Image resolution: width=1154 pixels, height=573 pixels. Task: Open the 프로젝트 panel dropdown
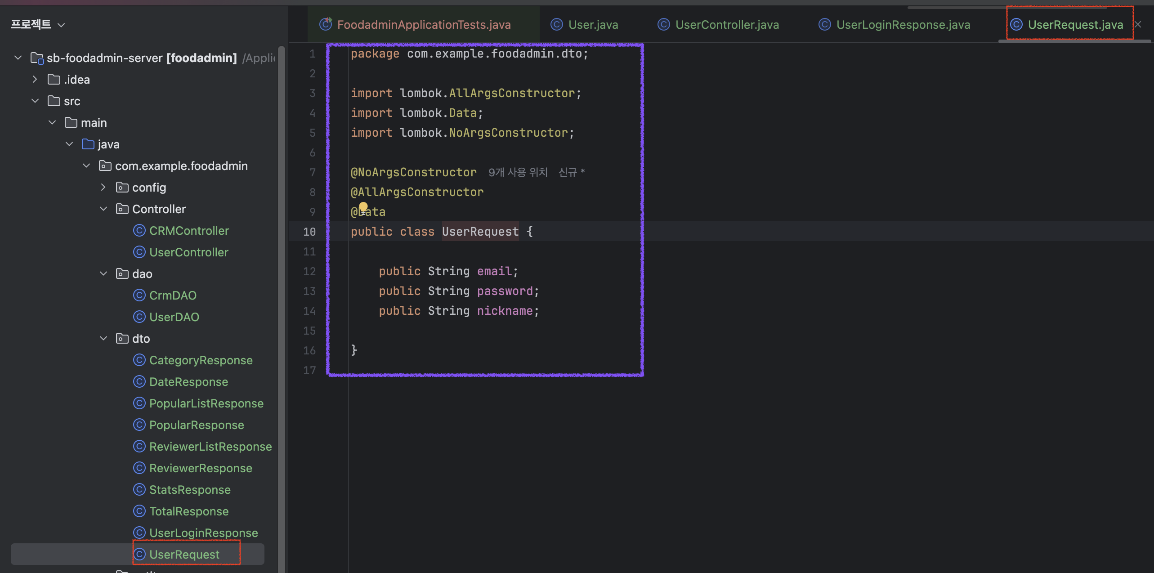(62, 25)
